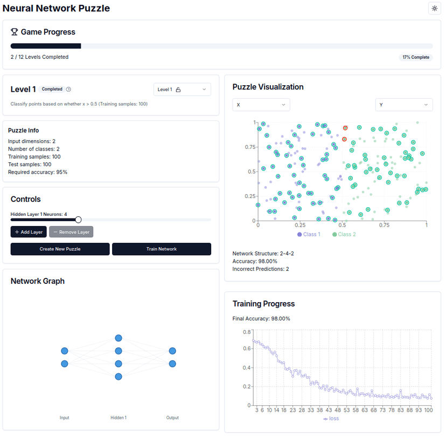Click the 'Output' label under the network graph
Image resolution: width=446 pixels, height=437 pixels.
pos(172,418)
